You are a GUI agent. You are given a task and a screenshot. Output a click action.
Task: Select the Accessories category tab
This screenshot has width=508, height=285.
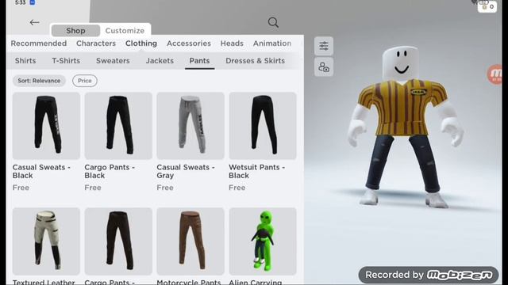click(189, 44)
